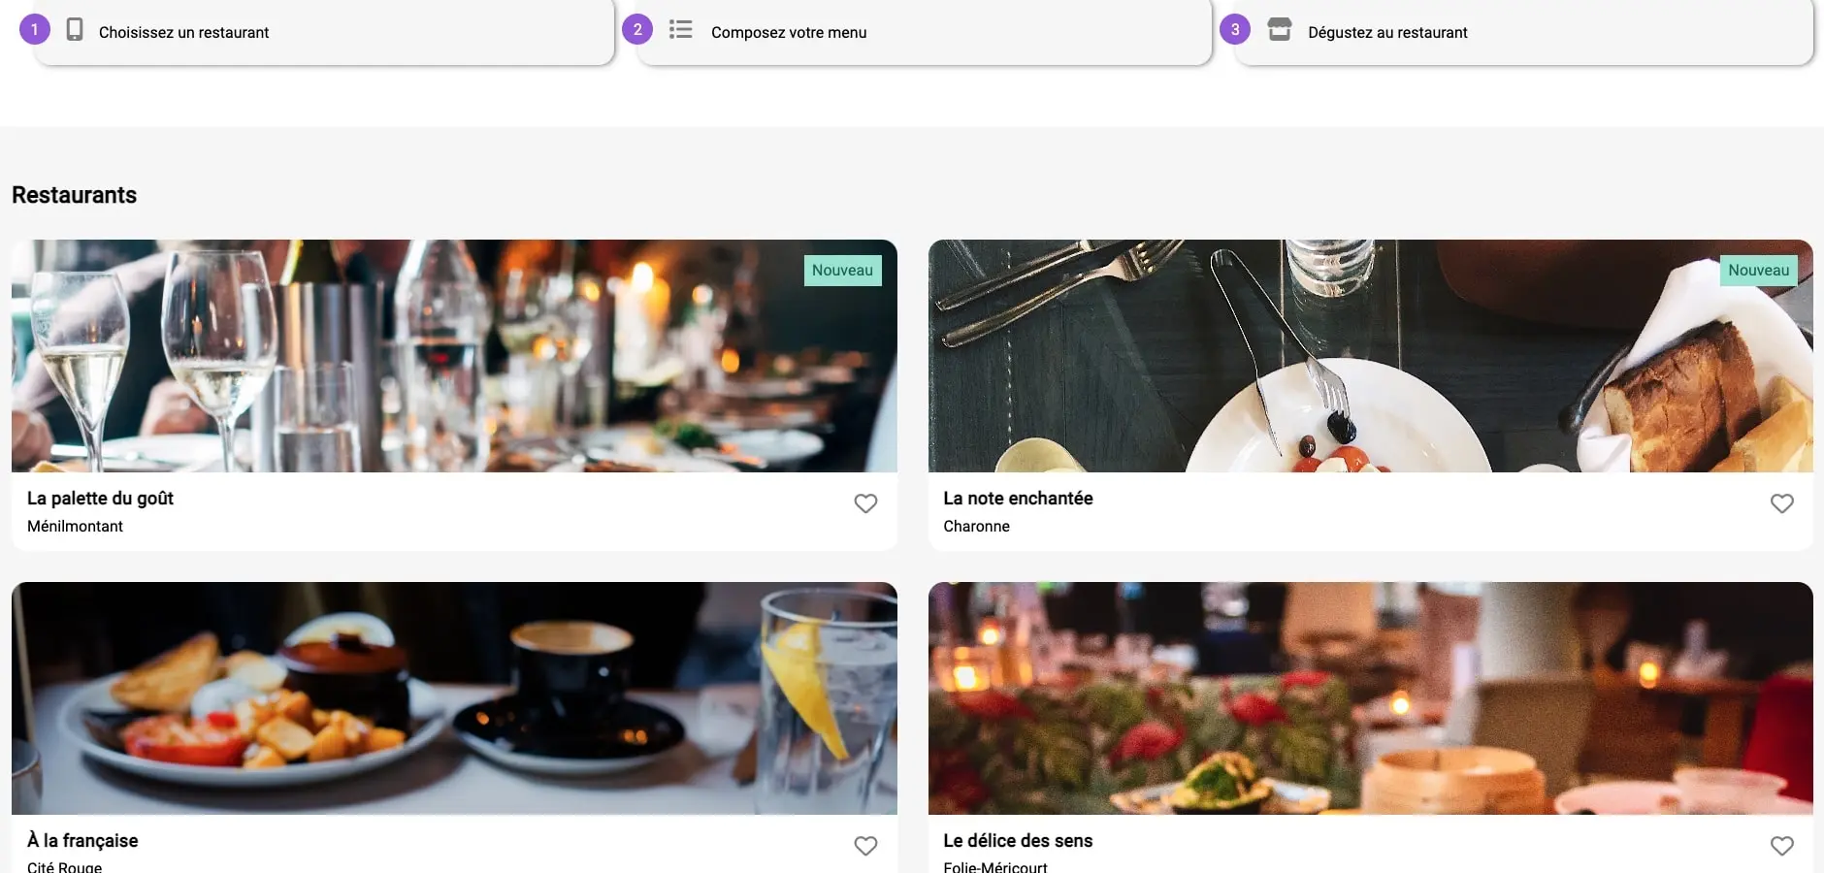
Task: Like À la française using heart icon
Action: 865,846
